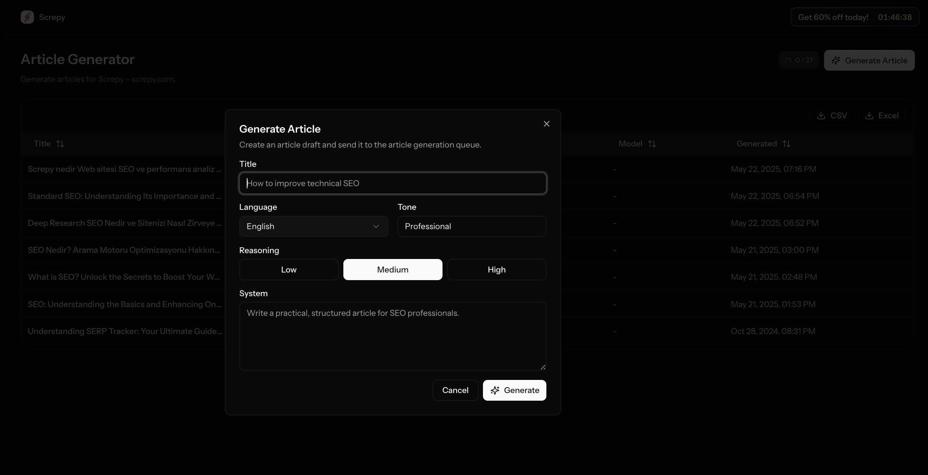The image size is (928, 475).
Task: Export table as Excel
Action: click(x=881, y=115)
